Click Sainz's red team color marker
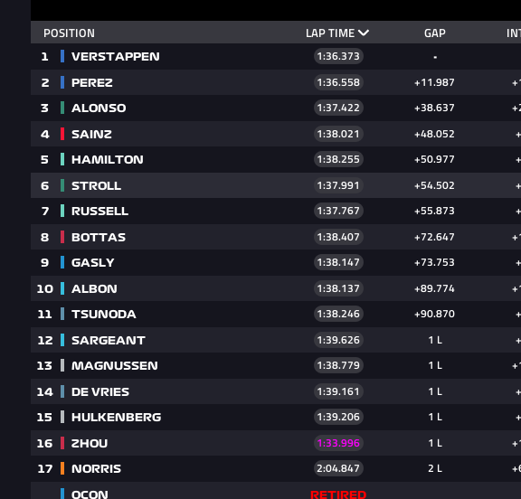Viewport: 521px width, 499px height. click(x=62, y=134)
